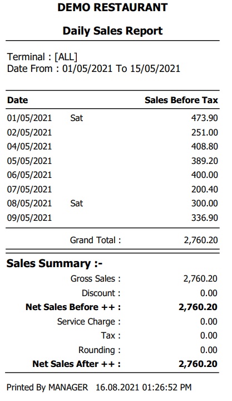Image resolution: width=232 pixels, height=401 pixels.
Task: Click the Date column header
Action: tap(18, 100)
